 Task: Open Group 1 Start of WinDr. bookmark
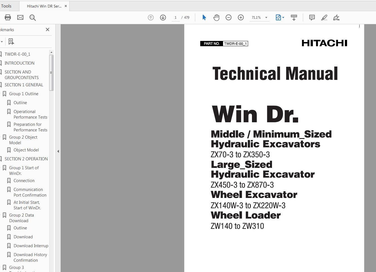click(x=24, y=171)
